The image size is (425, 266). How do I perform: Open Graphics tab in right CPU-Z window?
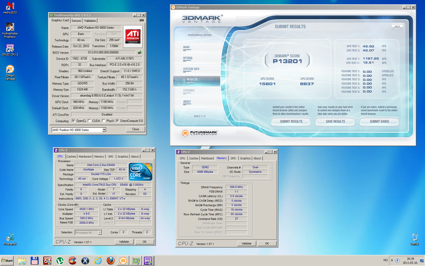pyautogui.click(x=245, y=158)
